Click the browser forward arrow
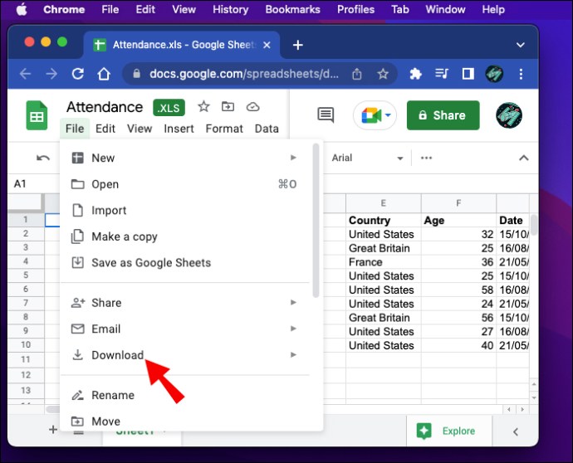573x463 pixels. [x=51, y=74]
